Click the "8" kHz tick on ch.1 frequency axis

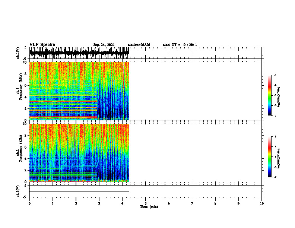[x=26, y=74]
